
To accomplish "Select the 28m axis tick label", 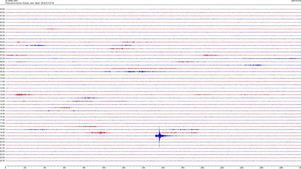I will click(x=281, y=168).
